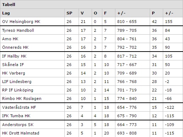
Task: Open HK Varberg team entry
Action: [x=13, y=73]
